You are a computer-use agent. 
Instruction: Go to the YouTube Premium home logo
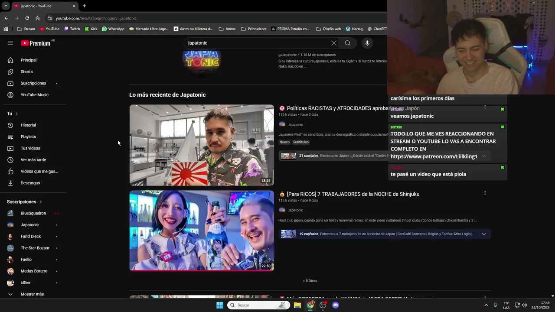36,43
